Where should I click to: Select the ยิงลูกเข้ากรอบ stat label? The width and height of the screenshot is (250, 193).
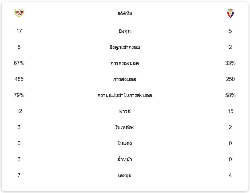125,47
